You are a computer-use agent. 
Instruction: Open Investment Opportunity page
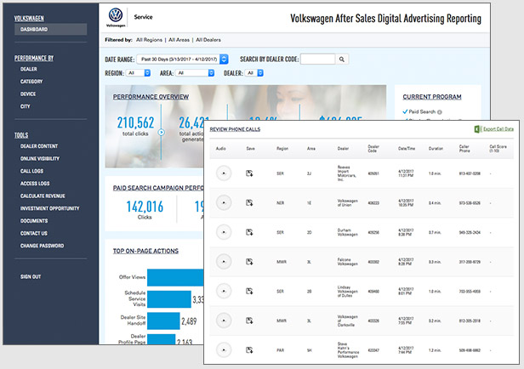[50, 208]
